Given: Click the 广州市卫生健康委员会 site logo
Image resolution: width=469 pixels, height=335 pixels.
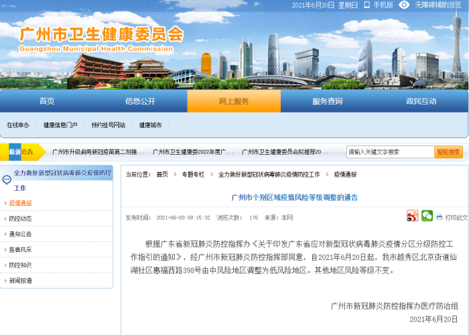Looking at the screenshot, I should [x=101, y=38].
